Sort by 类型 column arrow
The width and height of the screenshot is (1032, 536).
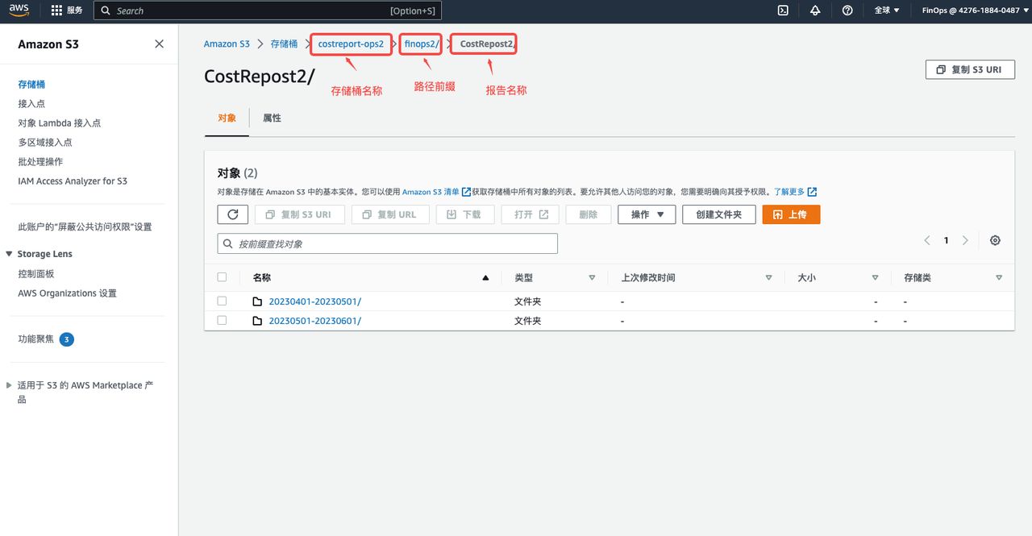(592, 277)
